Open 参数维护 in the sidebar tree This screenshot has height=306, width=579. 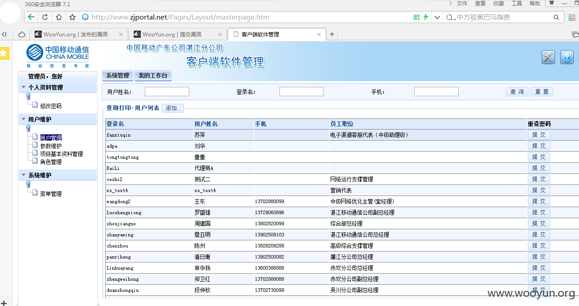pos(51,146)
